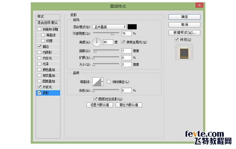Confirm with the 确定 button

point(184,17)
